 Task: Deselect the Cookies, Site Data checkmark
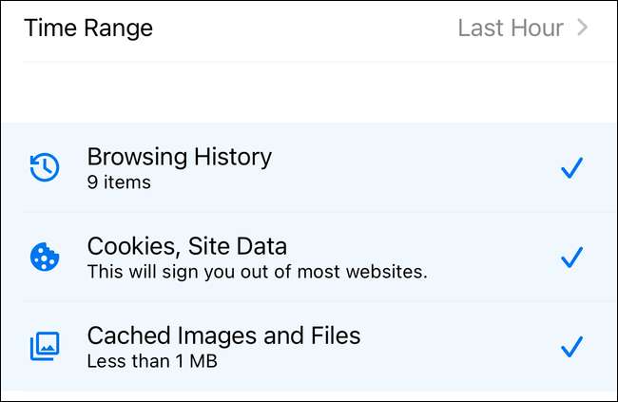(571, 258)
